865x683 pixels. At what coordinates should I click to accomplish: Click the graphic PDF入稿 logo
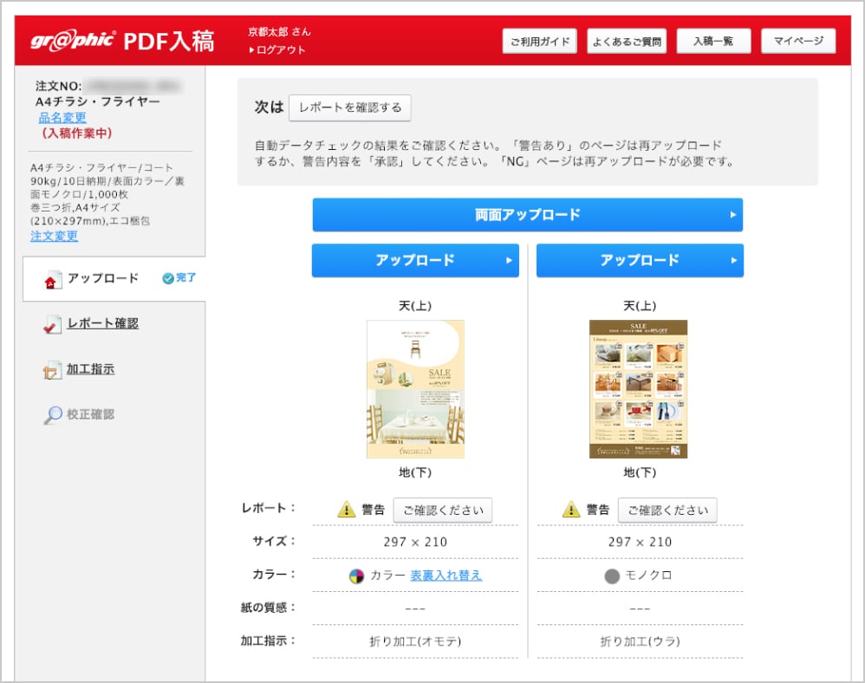point(122,42)
